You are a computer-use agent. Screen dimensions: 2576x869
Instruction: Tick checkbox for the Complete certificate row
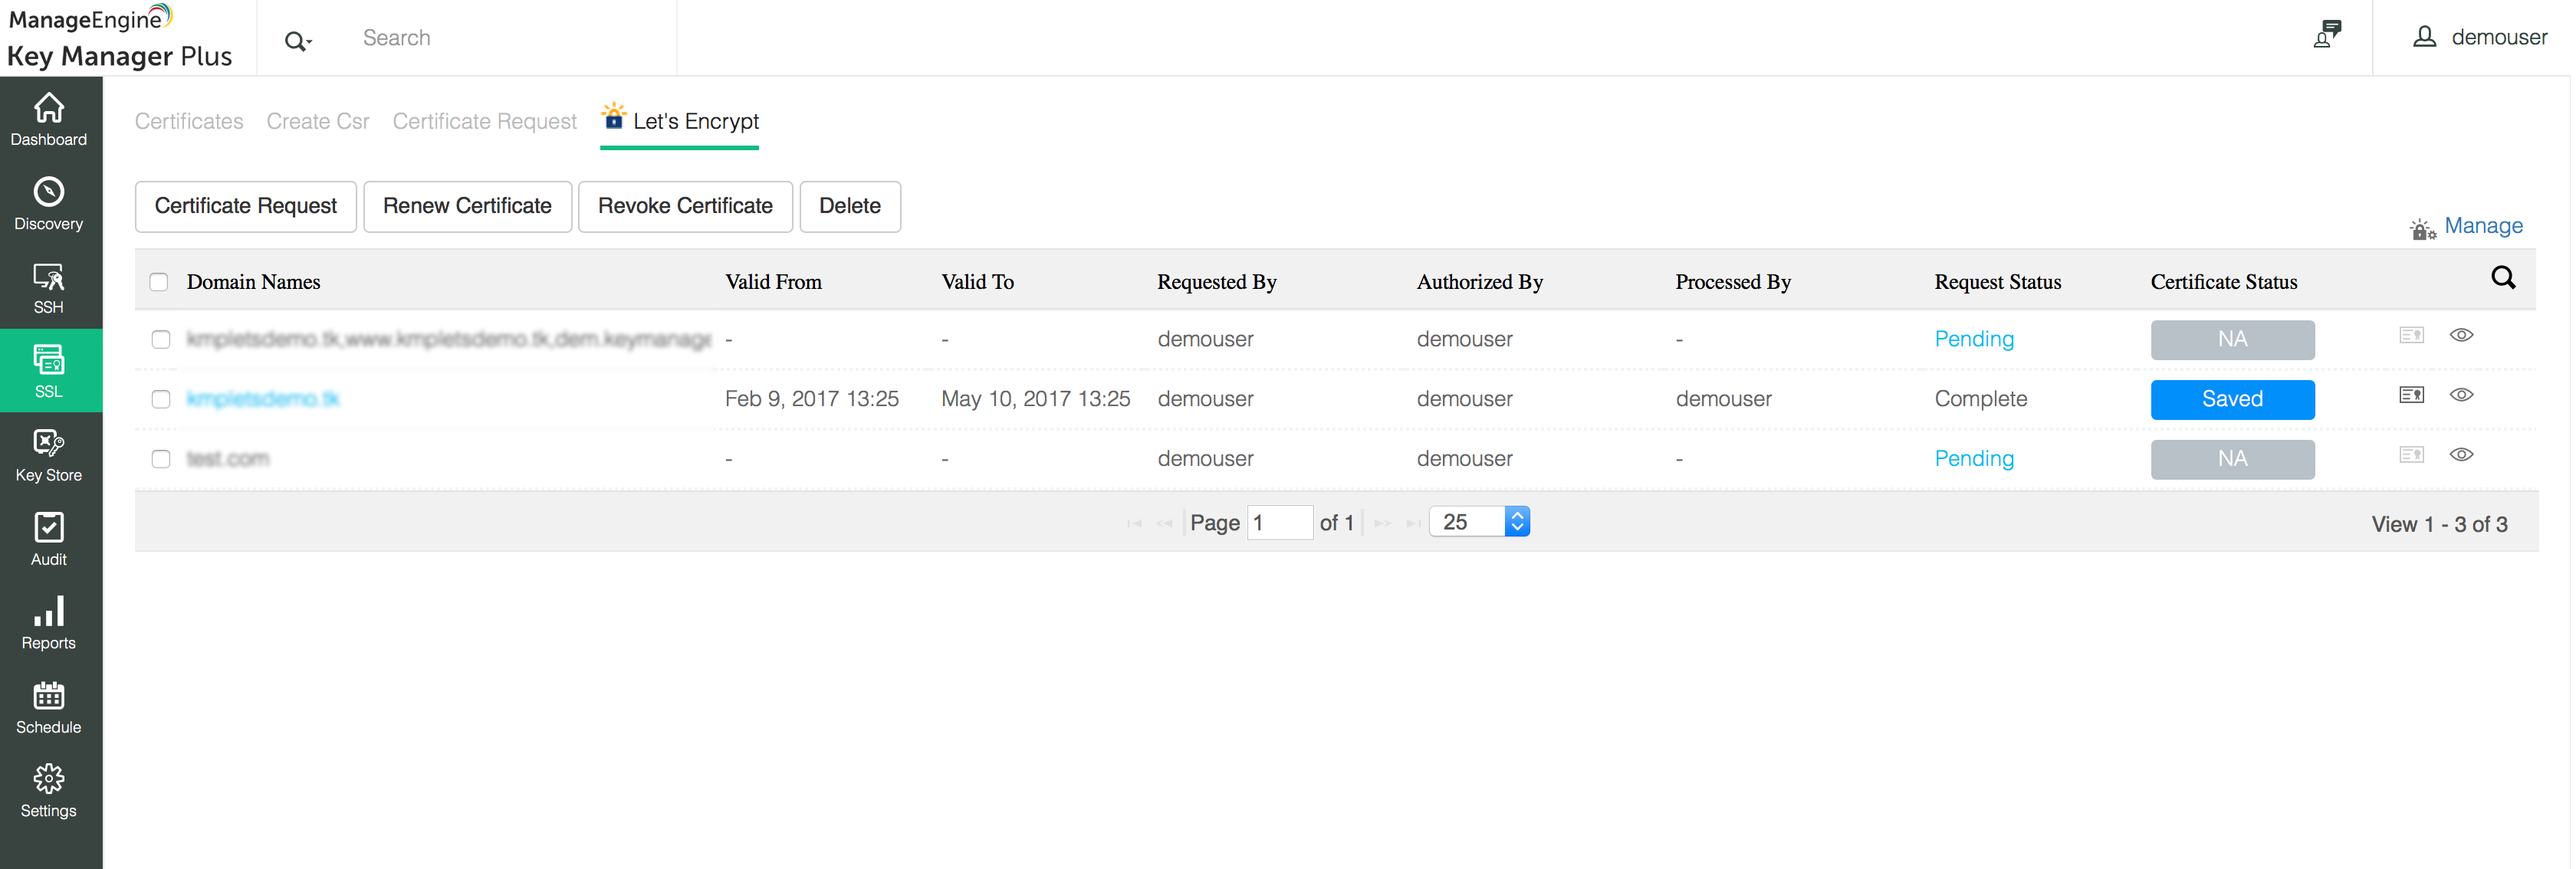click(161, 399)
